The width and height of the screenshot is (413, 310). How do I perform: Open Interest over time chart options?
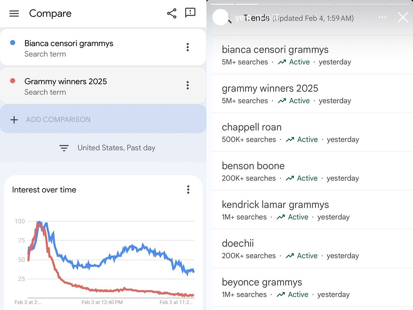pyautogui.click(x=188, y=189)
